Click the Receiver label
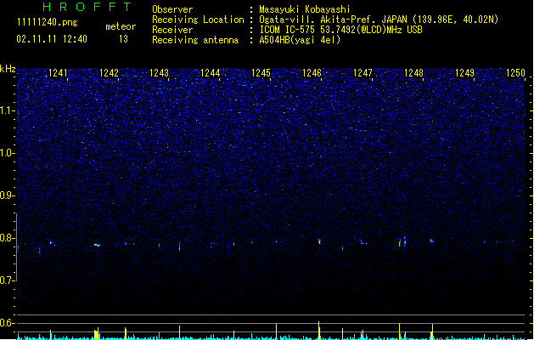 (172, 30)
